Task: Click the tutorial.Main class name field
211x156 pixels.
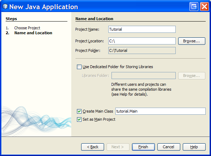Action: point(161,111)
